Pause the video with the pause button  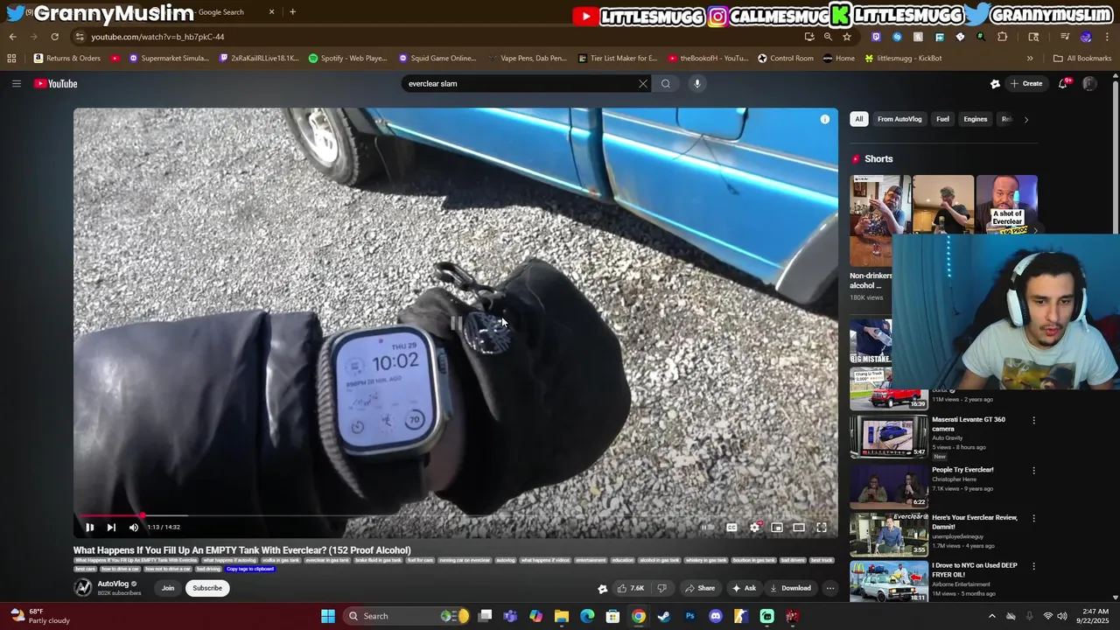tap(89, 527)
